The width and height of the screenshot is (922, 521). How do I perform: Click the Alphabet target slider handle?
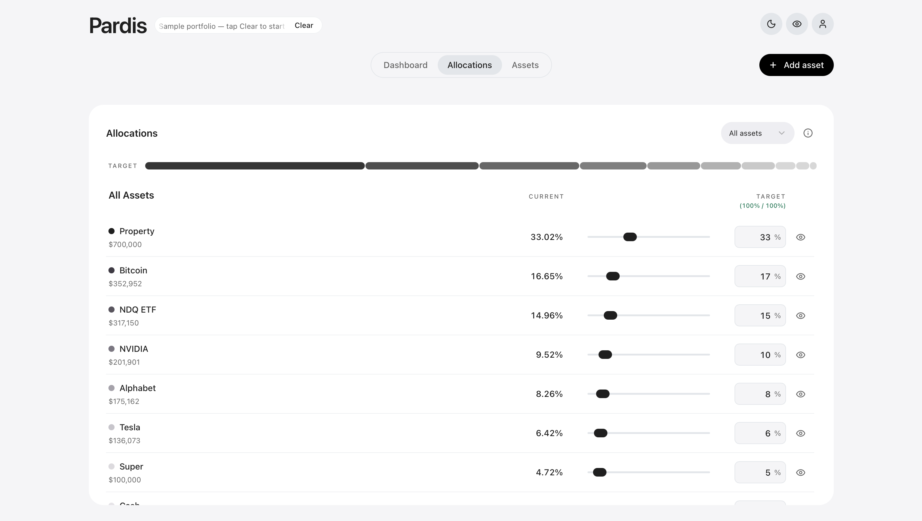603,394
